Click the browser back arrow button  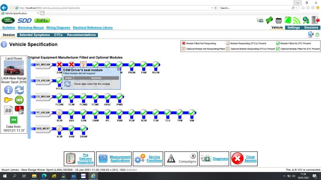pos(4,8)
